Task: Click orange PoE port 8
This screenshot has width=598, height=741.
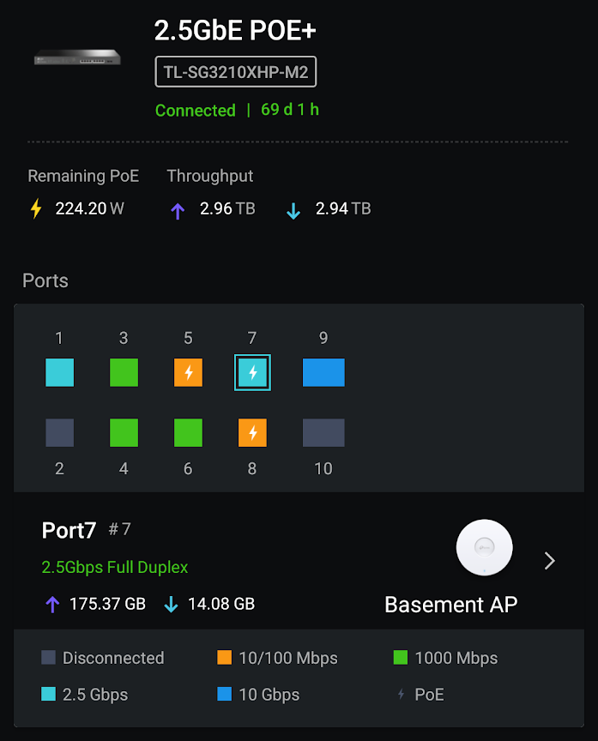Action: (252, 433)
